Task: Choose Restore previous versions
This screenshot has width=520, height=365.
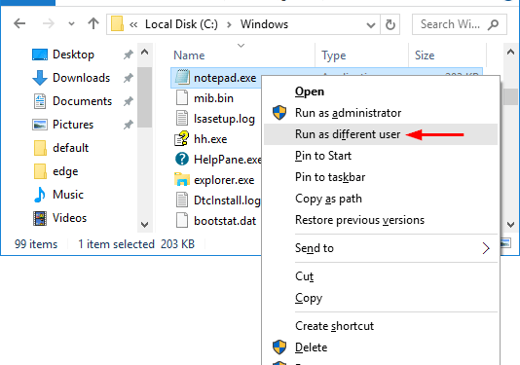Action: (x=381, y=220)
